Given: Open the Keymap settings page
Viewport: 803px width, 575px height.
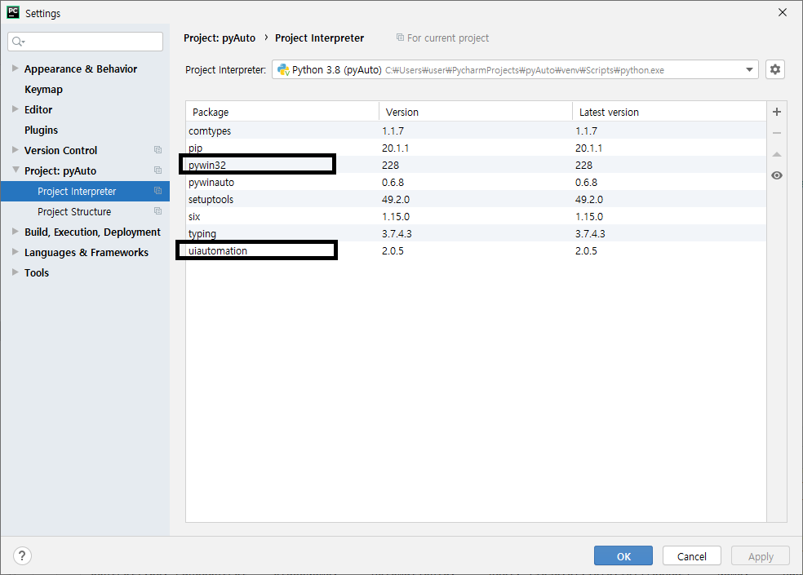Looking at the screenshot, I should [x=43, y=89].
